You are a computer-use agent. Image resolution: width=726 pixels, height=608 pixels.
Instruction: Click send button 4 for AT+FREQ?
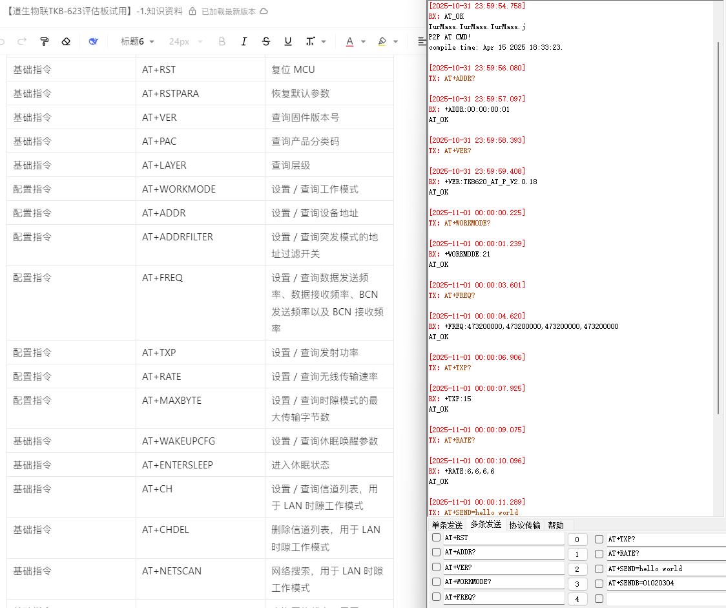pyautogui.click(x=577, y=599)
